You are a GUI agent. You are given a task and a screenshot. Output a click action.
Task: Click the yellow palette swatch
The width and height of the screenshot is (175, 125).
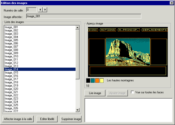pyautogui.click(x=101, y=80)
